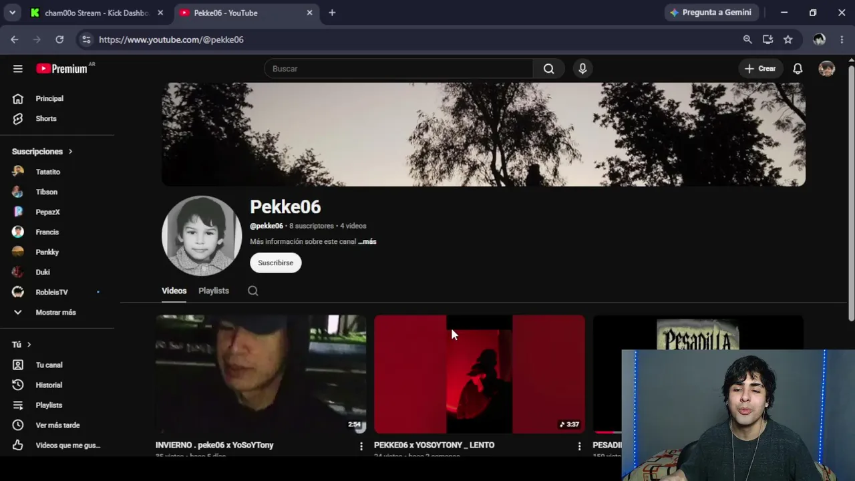855x481 pixels.
Task: Click the magnifier search button beside Buscar
Action: (x=548, y=69)
